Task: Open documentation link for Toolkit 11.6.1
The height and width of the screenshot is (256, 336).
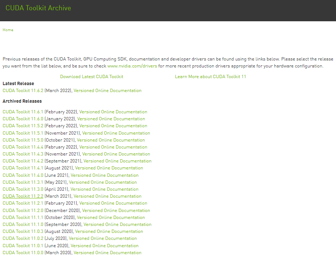Action: [x=113, y=112]
